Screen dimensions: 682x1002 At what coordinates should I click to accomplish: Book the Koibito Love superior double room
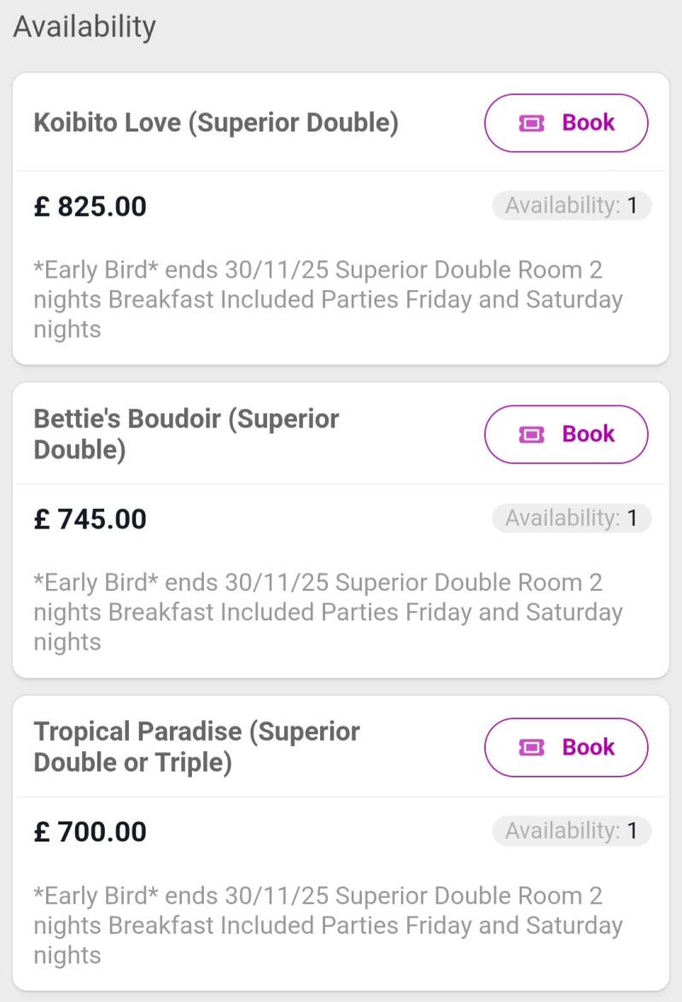[x=567, y=123]
